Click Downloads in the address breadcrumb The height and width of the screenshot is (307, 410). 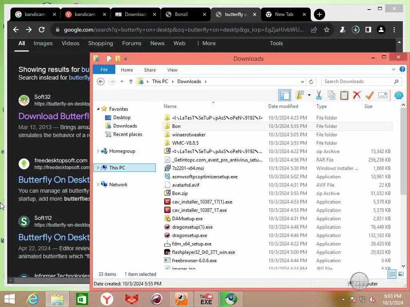click(x=189, y=82)
